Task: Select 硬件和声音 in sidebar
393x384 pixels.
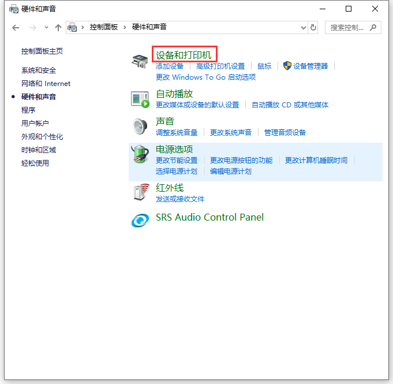Action: (x=39, y=97)
